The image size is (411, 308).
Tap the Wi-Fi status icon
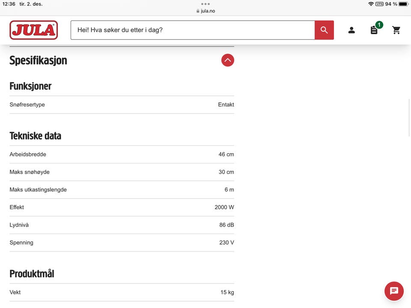371,4
